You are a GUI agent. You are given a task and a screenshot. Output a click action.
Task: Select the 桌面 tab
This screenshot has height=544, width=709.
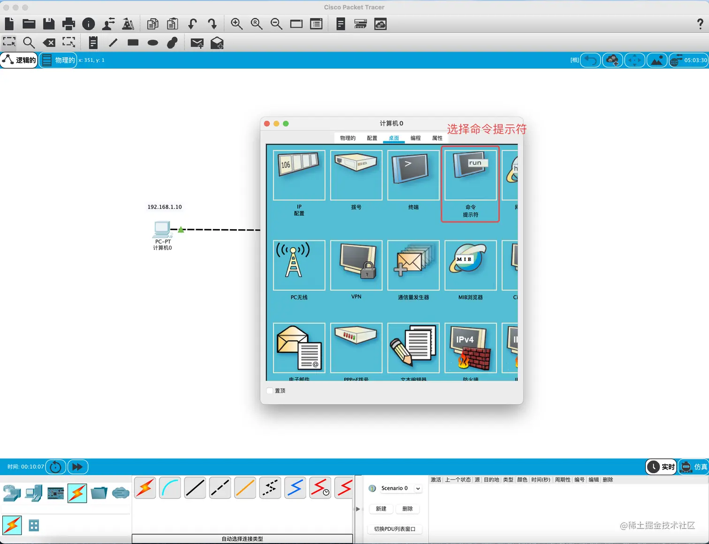click(x=394, y=138)
